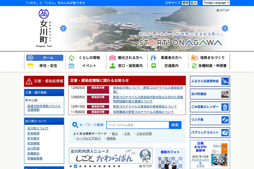Set text size to 標準
This screenshot has height=169, width=254.
click(185, 3)
